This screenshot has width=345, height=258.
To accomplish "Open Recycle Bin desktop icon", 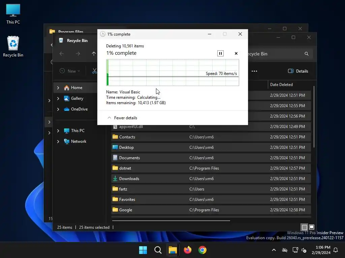I will 13,46.
